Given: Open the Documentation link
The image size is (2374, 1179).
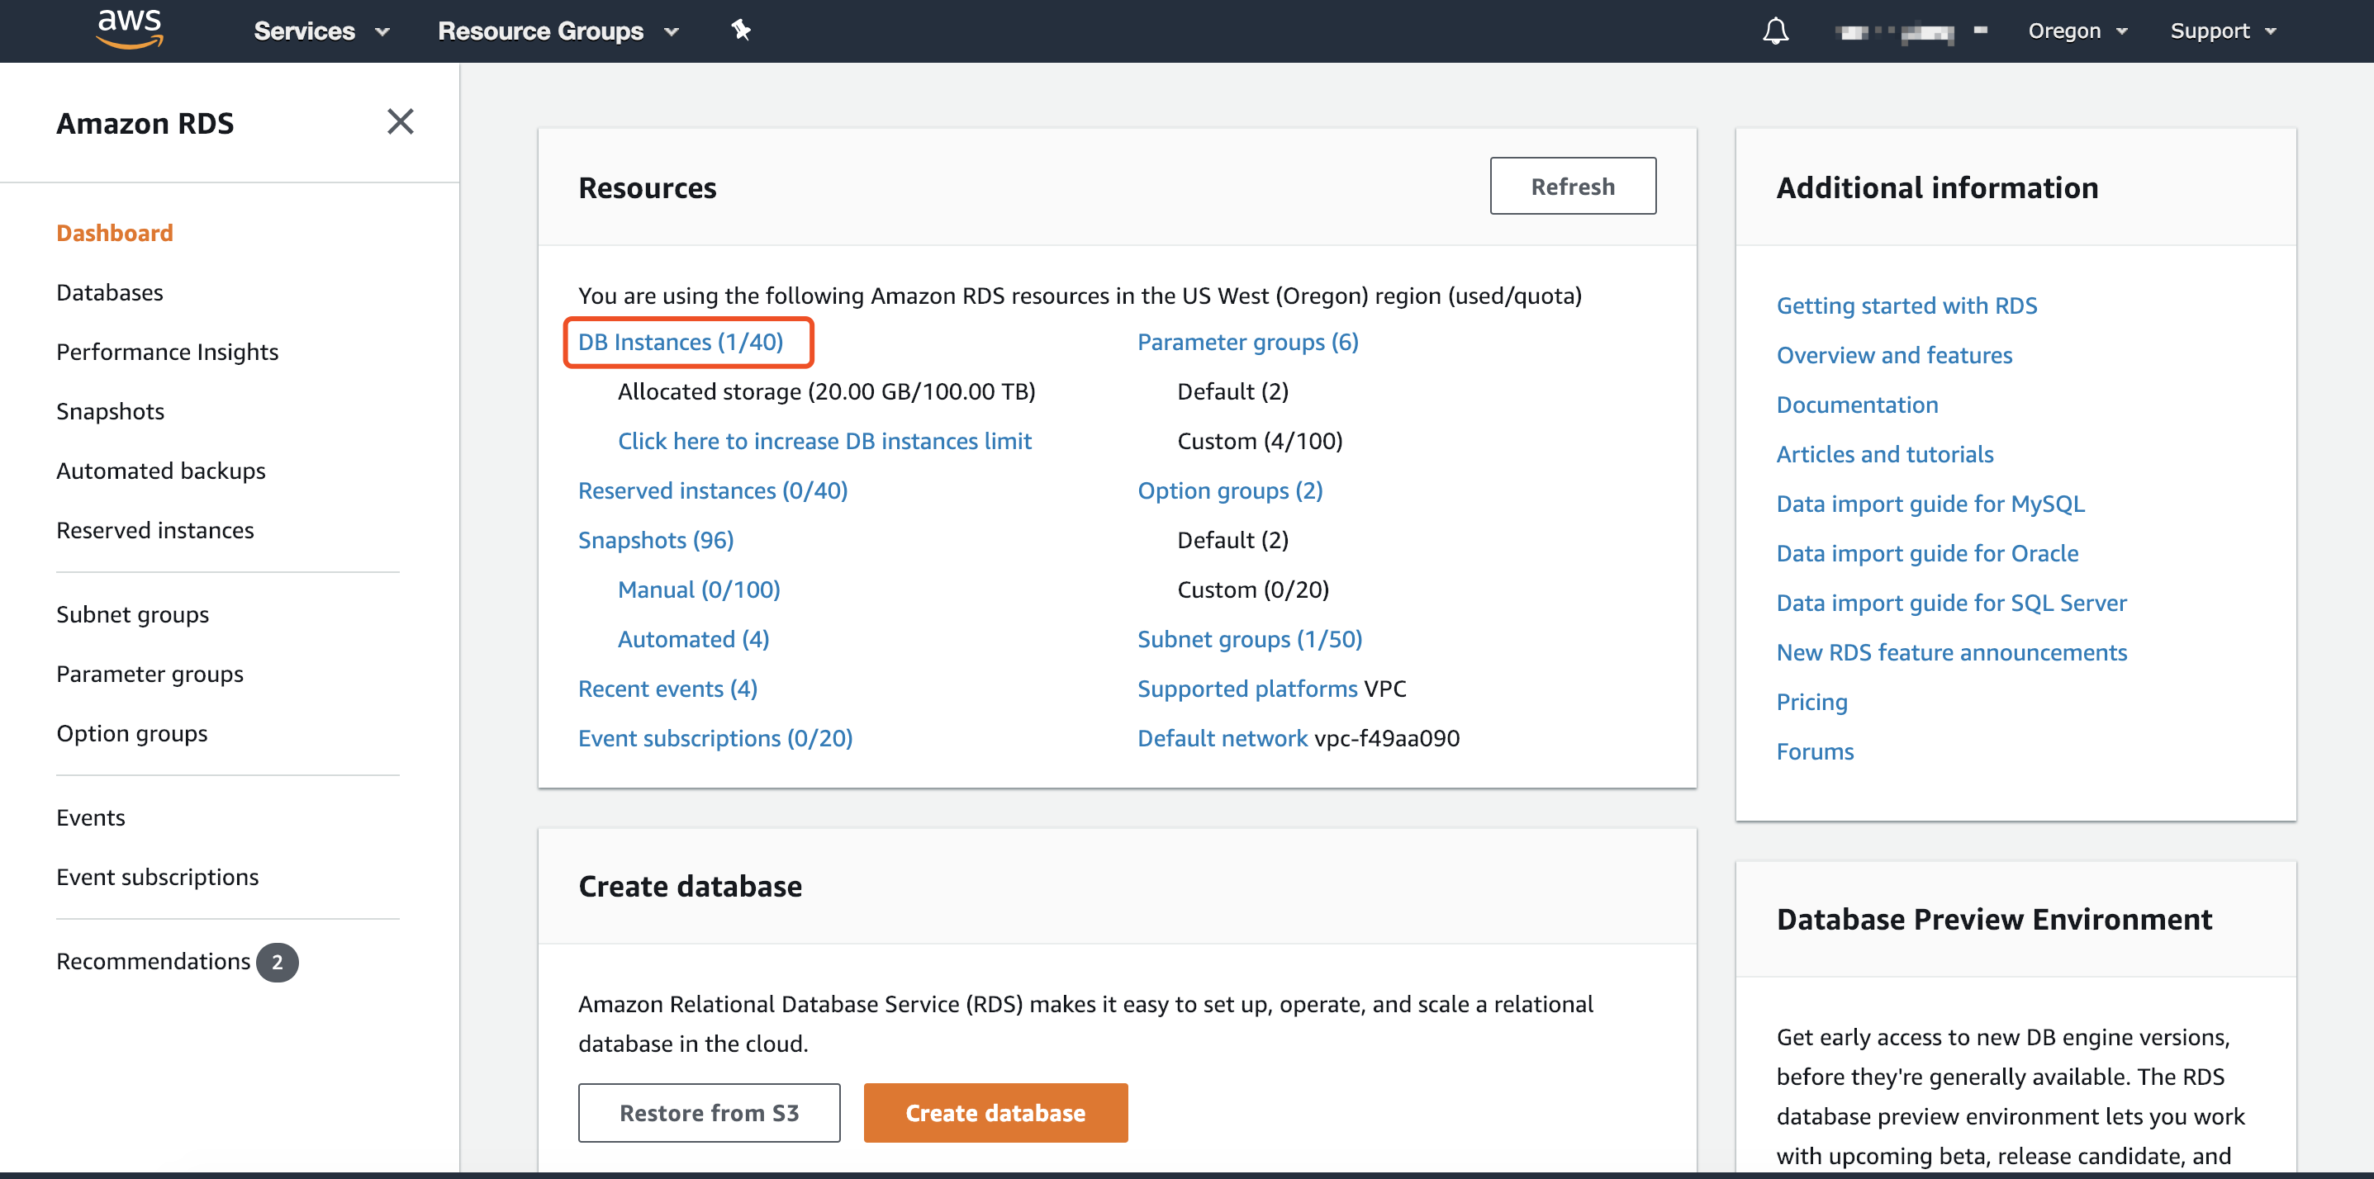Looking at the screenshot, I should tap(1857, 405).
